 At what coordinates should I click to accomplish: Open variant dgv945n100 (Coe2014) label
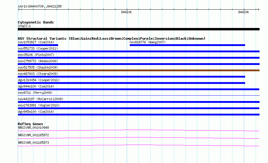36,112
